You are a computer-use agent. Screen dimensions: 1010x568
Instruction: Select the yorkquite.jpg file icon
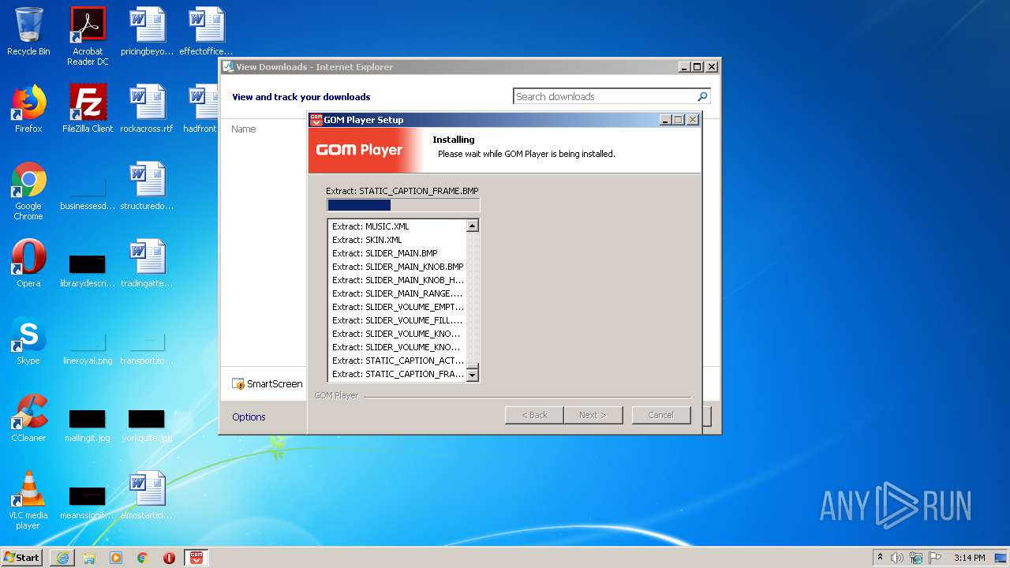147,424
